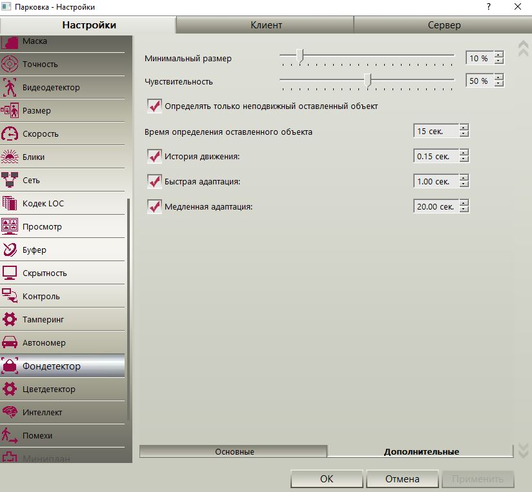Click the ? help icon in title bar
This screenshot has height=492, width=532.
click(489, 7)
